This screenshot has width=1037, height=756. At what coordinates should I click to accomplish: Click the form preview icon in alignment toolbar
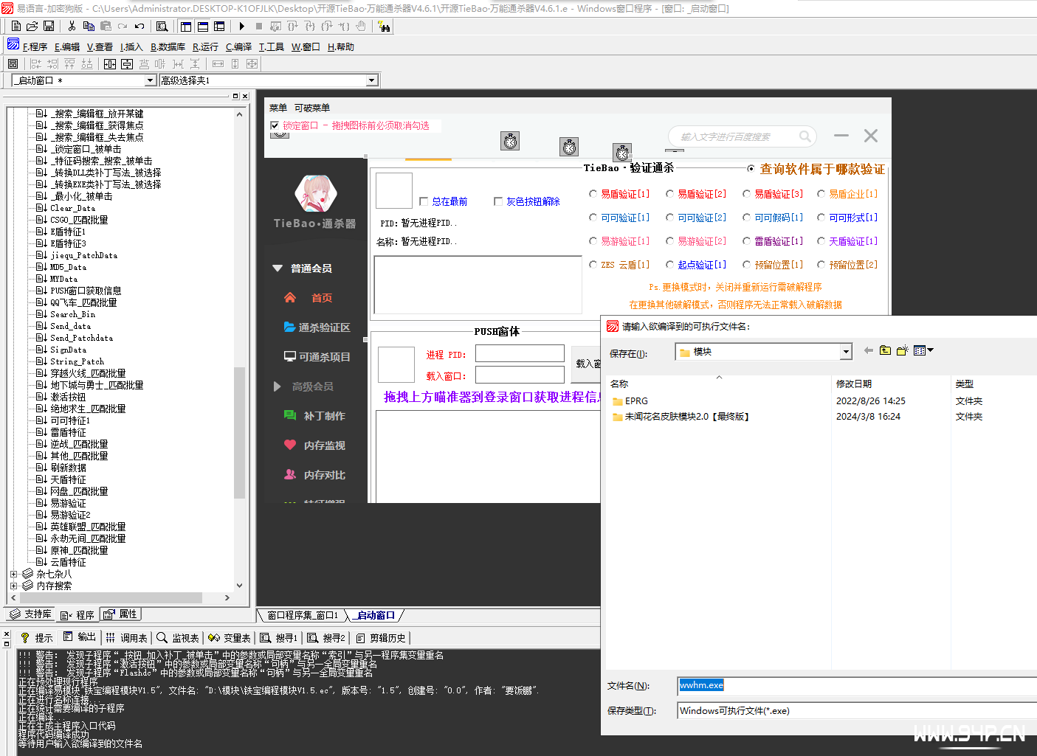13,64
